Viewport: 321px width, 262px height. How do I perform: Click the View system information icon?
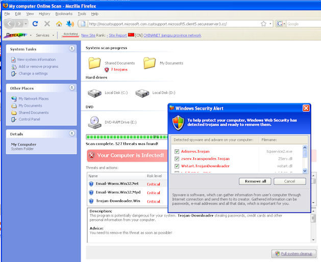pyautogui.click(x=13, y=60)
